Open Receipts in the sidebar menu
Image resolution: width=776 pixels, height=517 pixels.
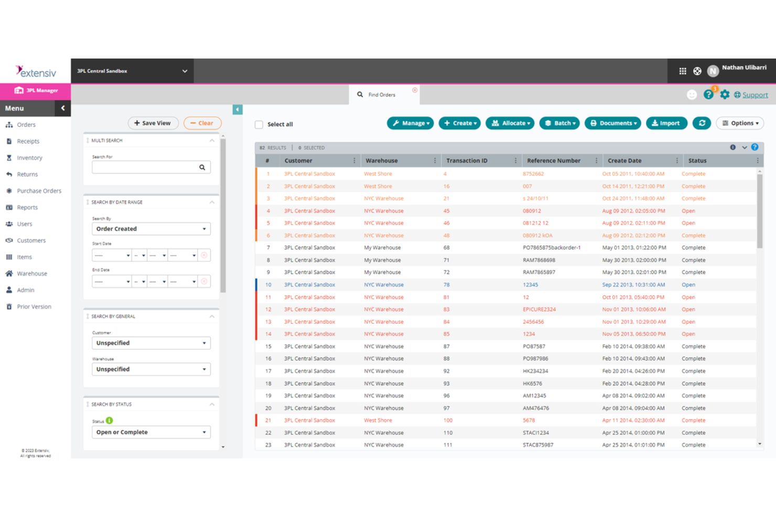click(x=28, y=141)
